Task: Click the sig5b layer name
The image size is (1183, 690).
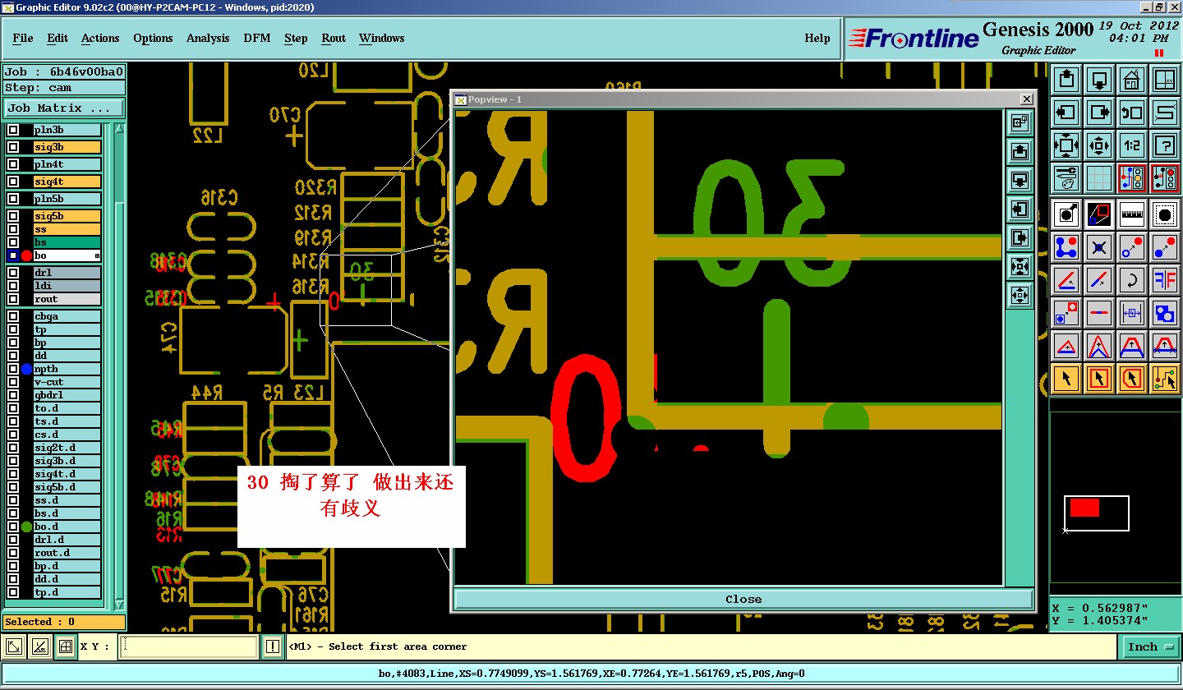Action: (x=67, y=216)
